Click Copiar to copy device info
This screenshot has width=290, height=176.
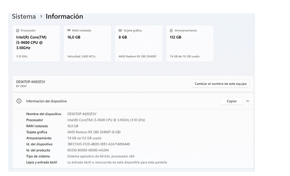coord(232,101)
